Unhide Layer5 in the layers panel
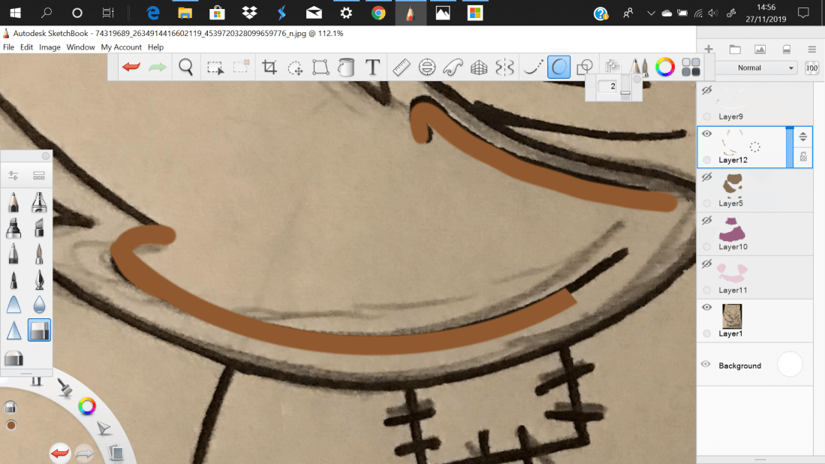The image size is (825, 464). coord(706,176)
